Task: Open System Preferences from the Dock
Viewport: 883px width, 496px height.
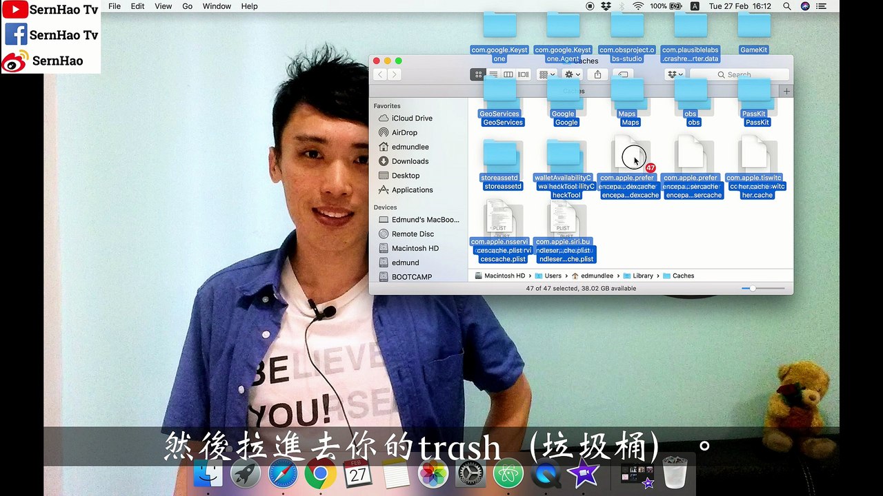Action: pyautogui.click(x=470, y=474)
